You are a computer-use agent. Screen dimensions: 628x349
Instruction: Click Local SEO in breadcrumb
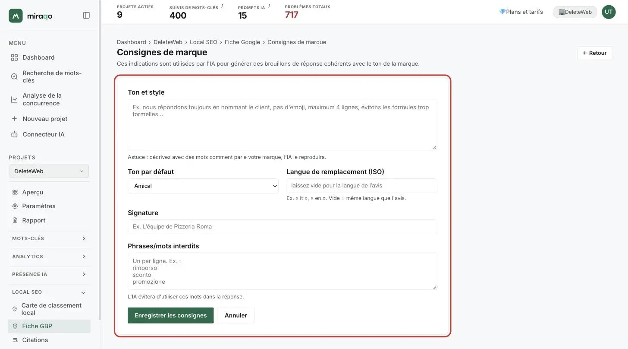[204, 42]
